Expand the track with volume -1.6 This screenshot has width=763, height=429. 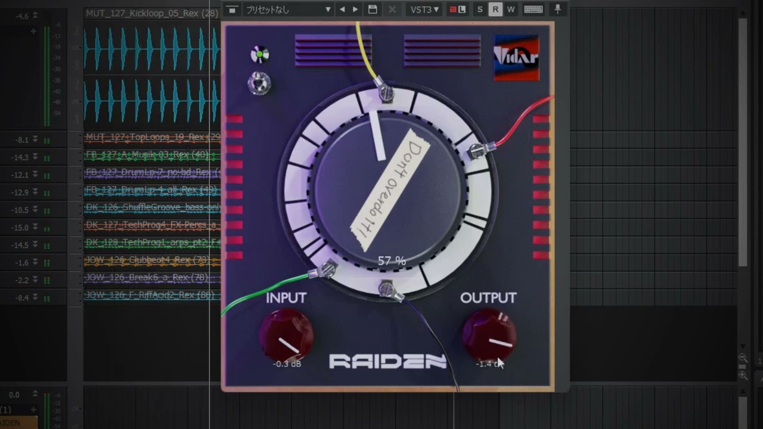[35, 262]
